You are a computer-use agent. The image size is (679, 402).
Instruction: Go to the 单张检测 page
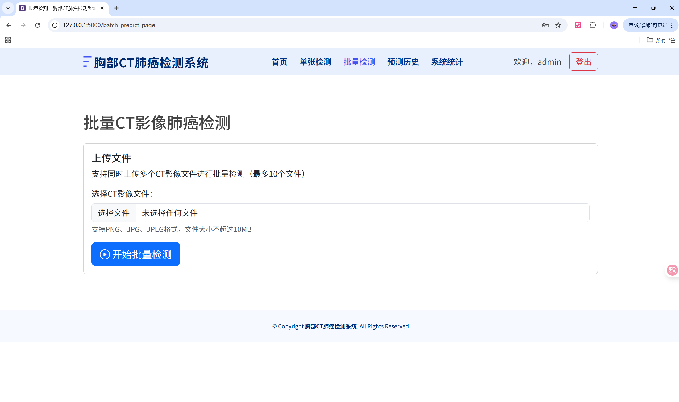tap(315, 62)
